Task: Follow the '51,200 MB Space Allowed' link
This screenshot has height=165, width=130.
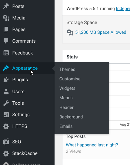Action: (101, 32)
